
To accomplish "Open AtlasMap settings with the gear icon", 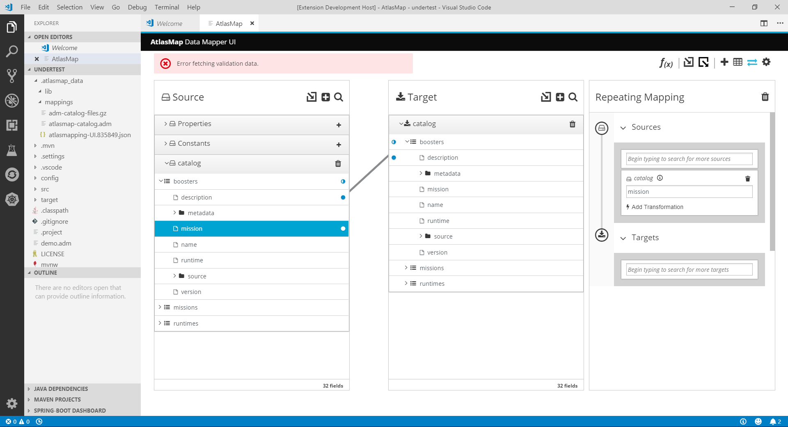I will click(x=766, y=62).
